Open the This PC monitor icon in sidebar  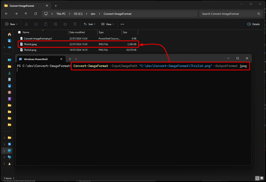[10, 151]
